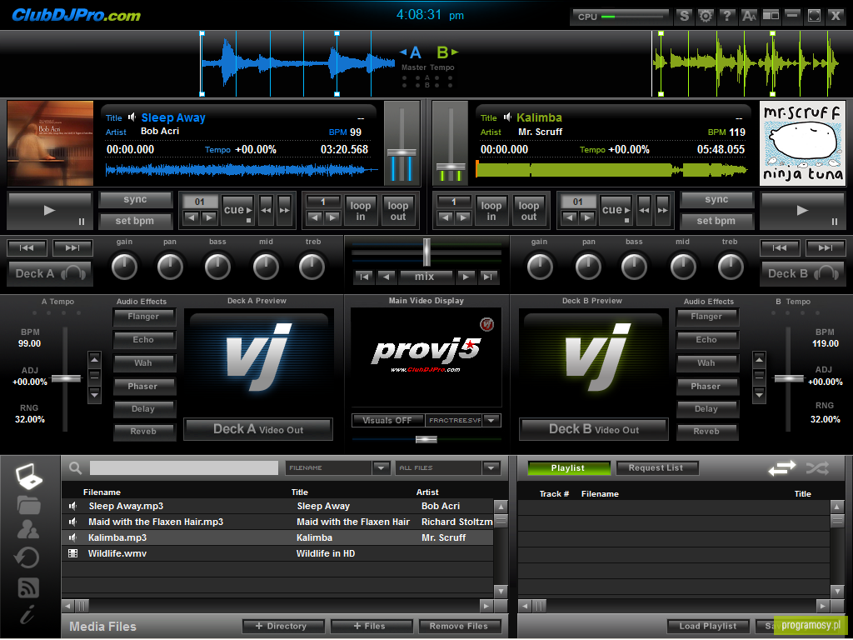Image resolution: width=853 pixels, height=640 pixels.
Task: Enable Delay effect on Deck B
Action: coord(706,409)
